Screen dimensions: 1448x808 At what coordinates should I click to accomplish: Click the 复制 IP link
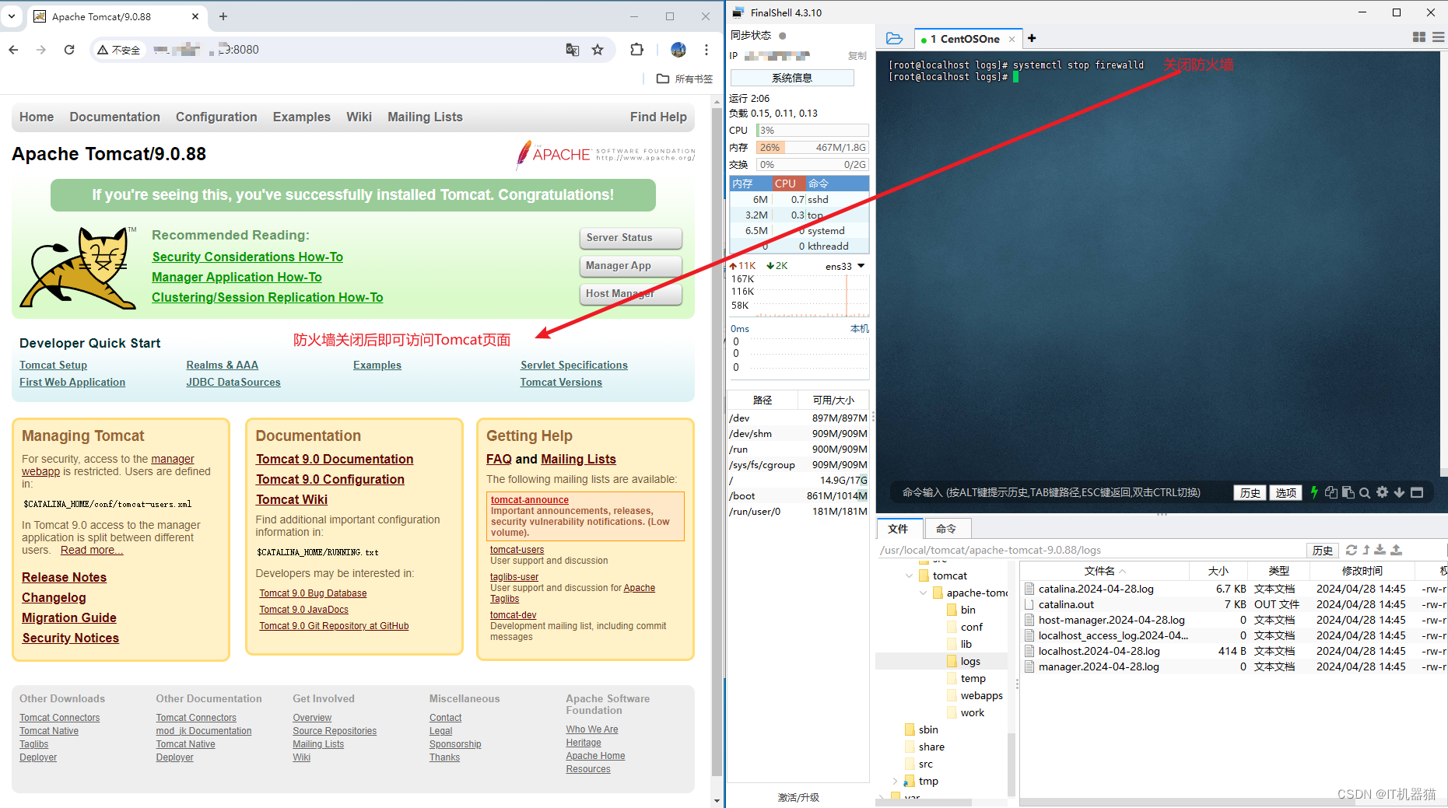(x=857, y=56)
